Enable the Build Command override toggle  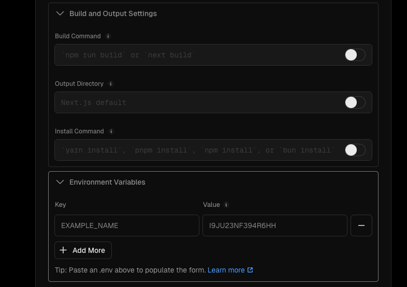coord(355,55)
